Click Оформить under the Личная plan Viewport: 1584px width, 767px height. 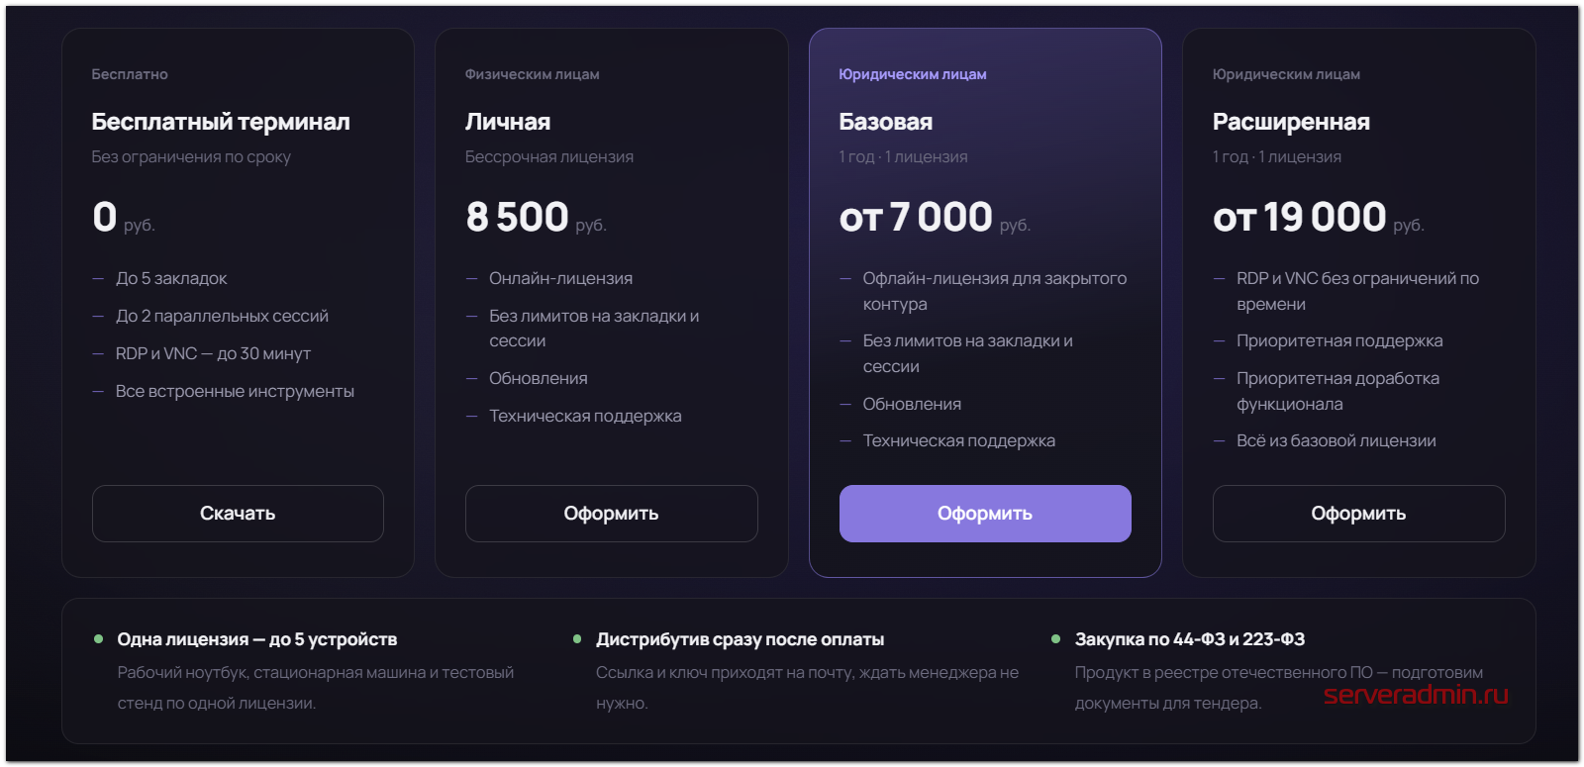click(611, 514)
